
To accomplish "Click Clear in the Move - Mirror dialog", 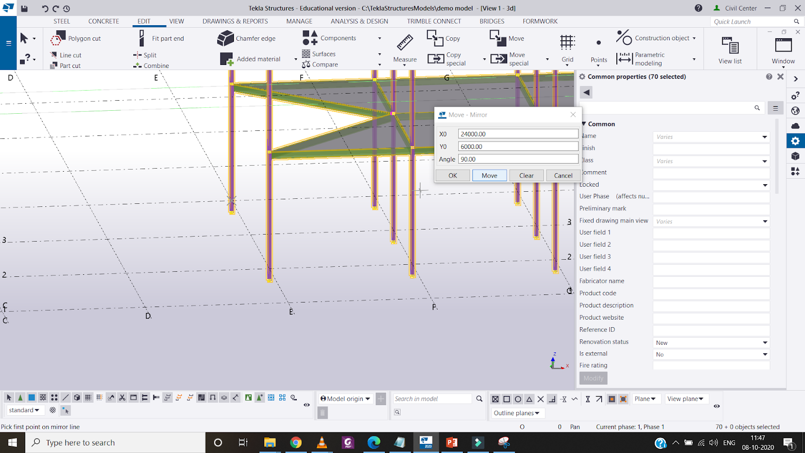I will 526,176.
